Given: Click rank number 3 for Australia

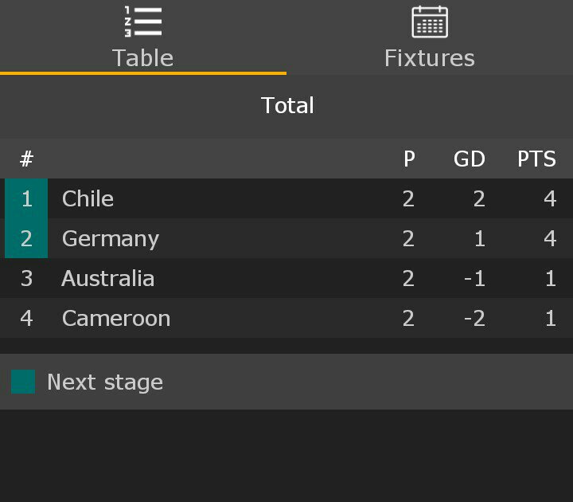Looking at the screenshot, I should pos(26,278).
